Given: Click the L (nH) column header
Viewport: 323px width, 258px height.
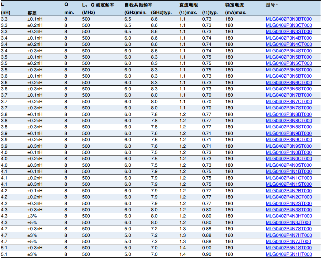Looking at the screenshot, I should click(6, 8).
